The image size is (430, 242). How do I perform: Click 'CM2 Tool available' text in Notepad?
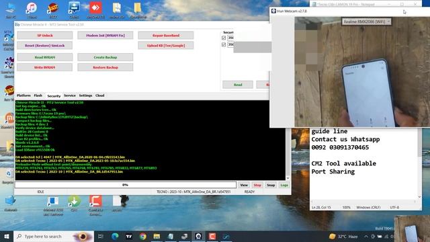point(343,163)
